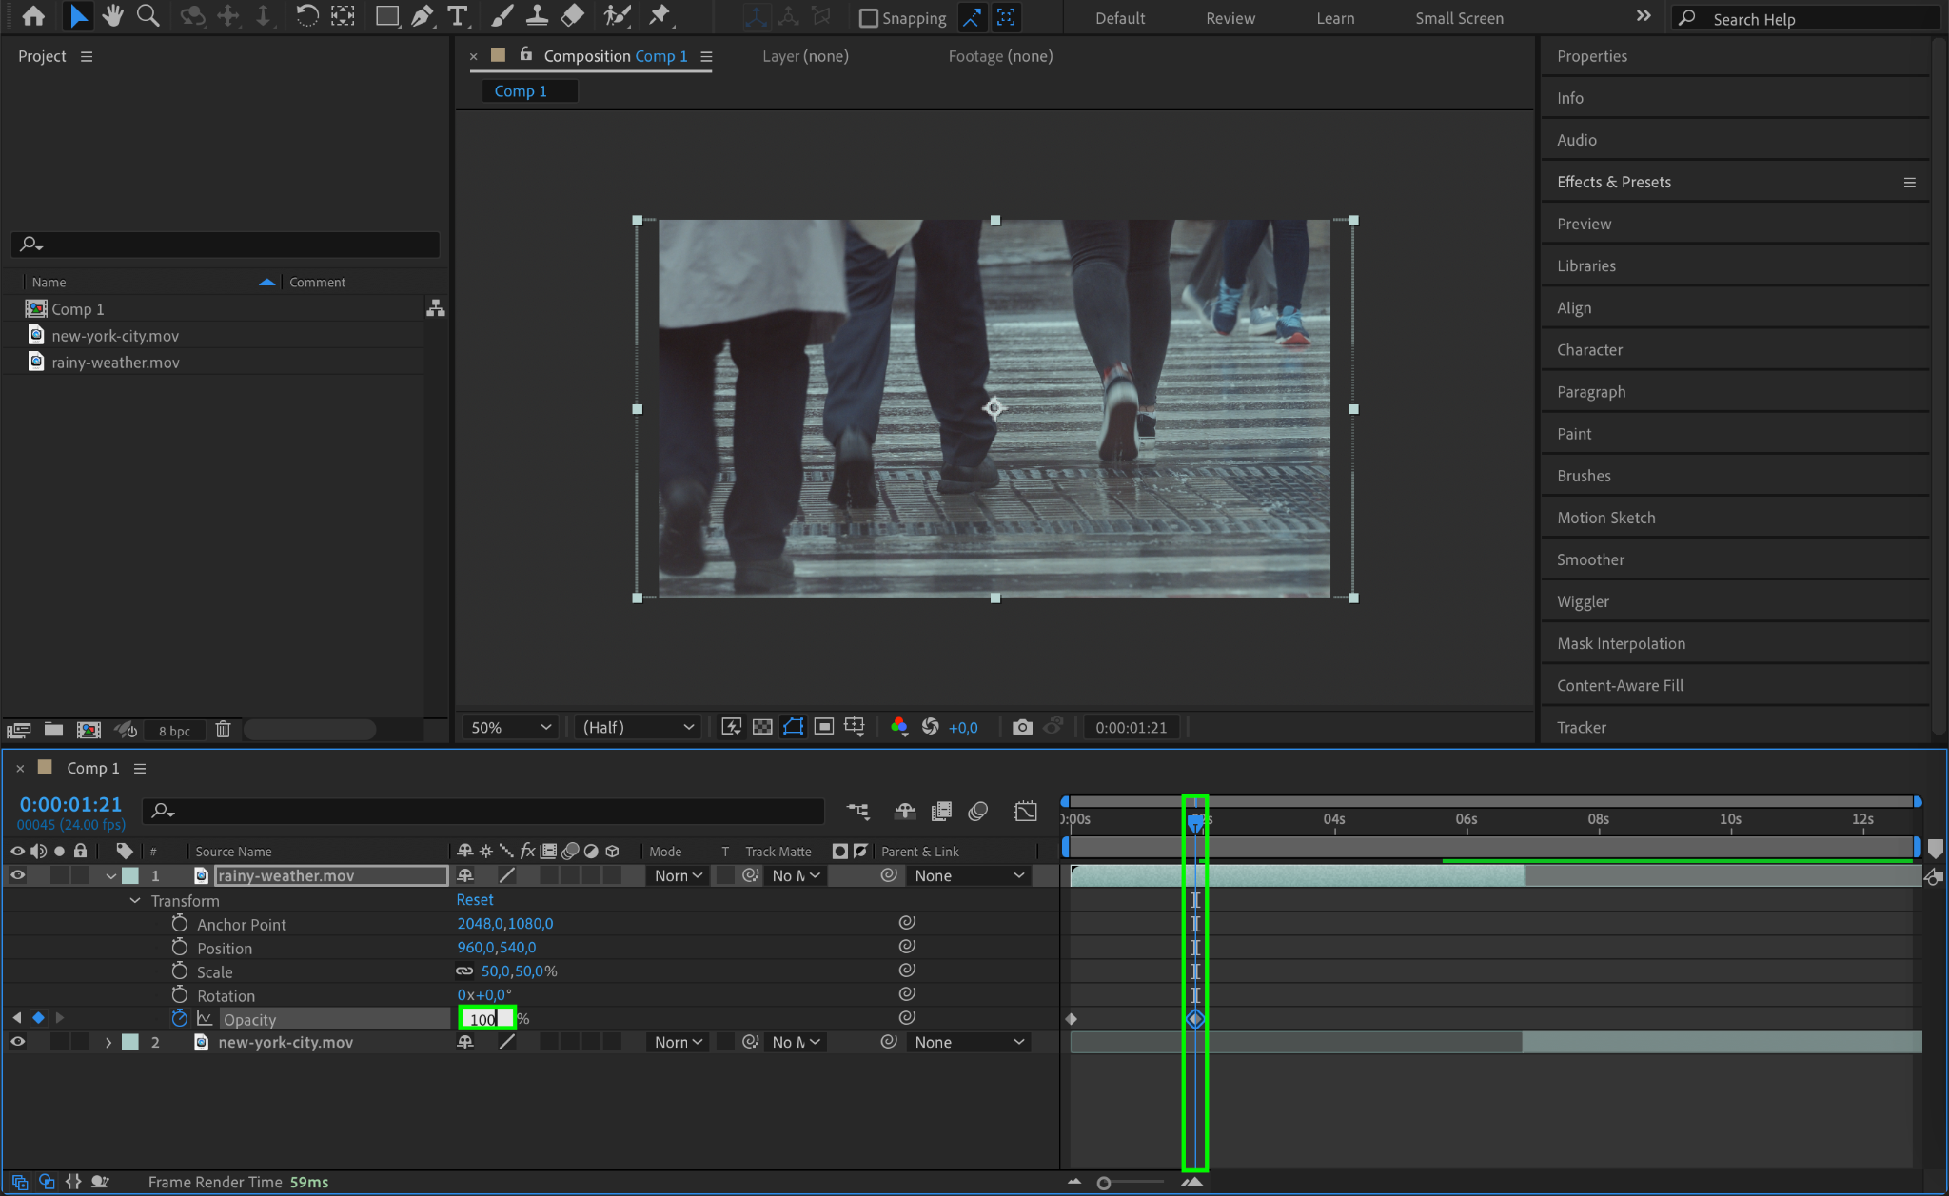Select the Puppet Pin tool
The image size is (1949, 1196).
tap(659, 16)
